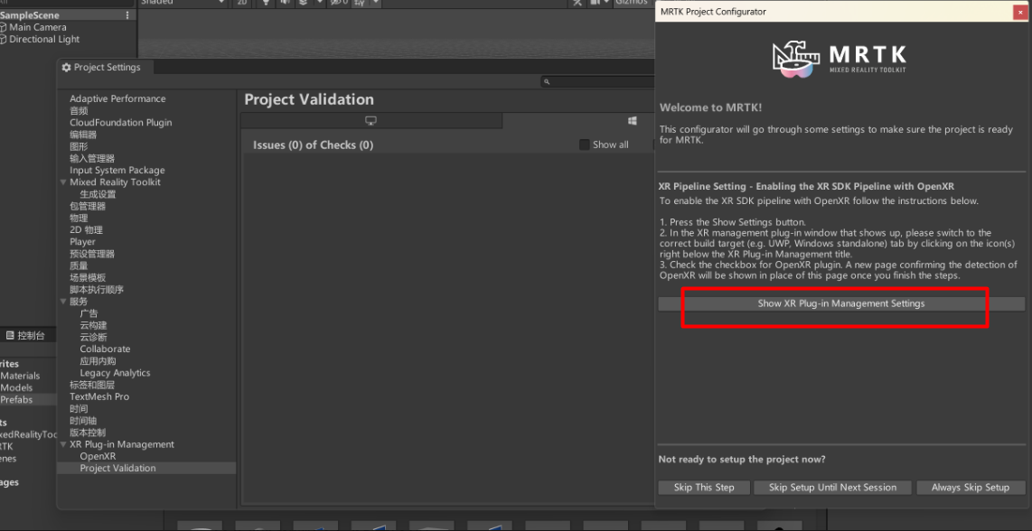Open the 版本控制 settings category

[88, 433]
